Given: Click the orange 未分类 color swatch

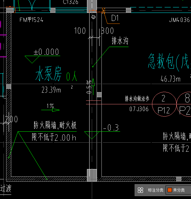Looking at the screenshot, I should [x=170, y=190].
